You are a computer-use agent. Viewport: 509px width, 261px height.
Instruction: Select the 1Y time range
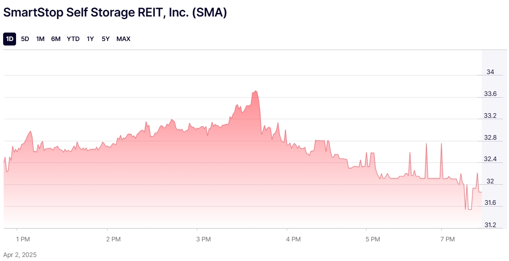coord(90,39)
